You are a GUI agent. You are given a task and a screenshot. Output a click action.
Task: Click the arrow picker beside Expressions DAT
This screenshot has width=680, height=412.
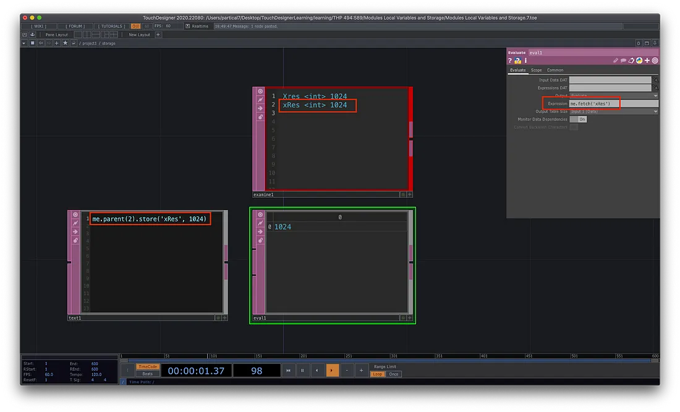tap(655, 88)
